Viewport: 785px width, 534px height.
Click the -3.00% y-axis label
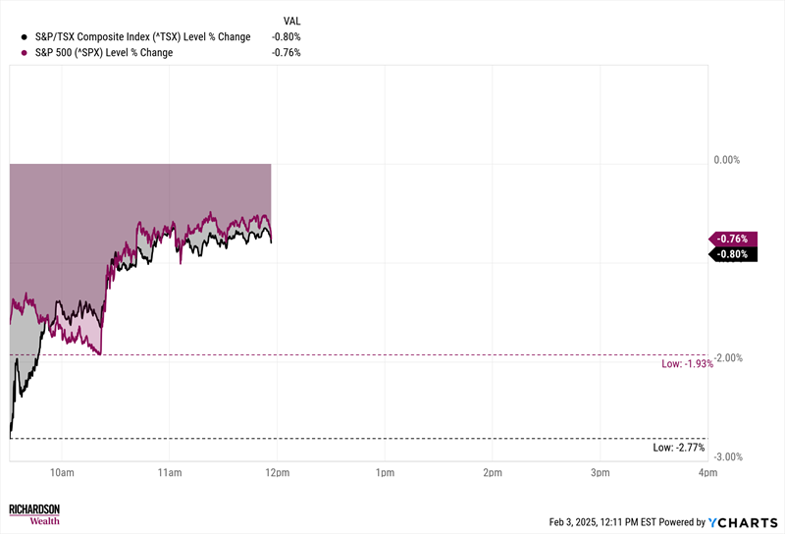(727, 457)
